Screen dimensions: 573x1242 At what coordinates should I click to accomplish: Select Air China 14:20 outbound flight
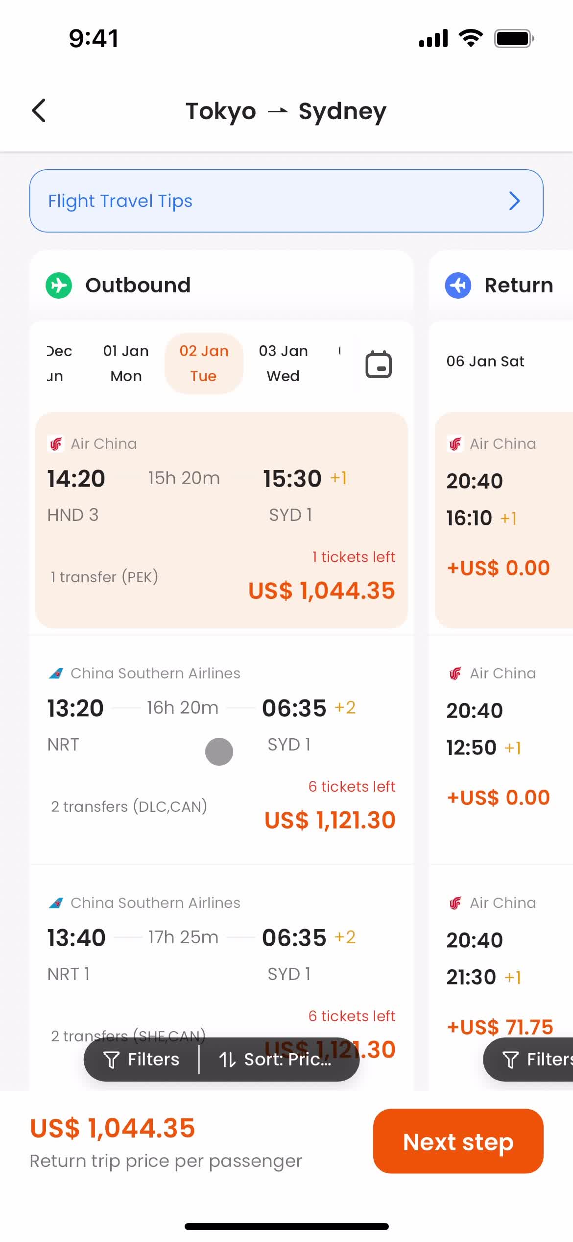click(221, 520)
